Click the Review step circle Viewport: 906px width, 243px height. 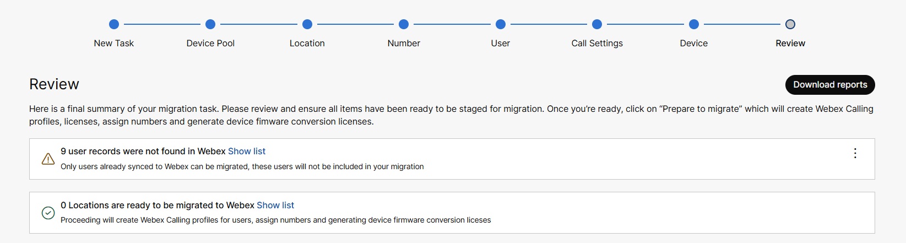(x=790, y=24)
